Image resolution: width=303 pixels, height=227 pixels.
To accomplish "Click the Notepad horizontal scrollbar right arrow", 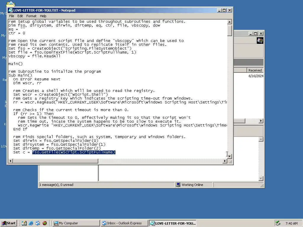I will click(225, 161).
